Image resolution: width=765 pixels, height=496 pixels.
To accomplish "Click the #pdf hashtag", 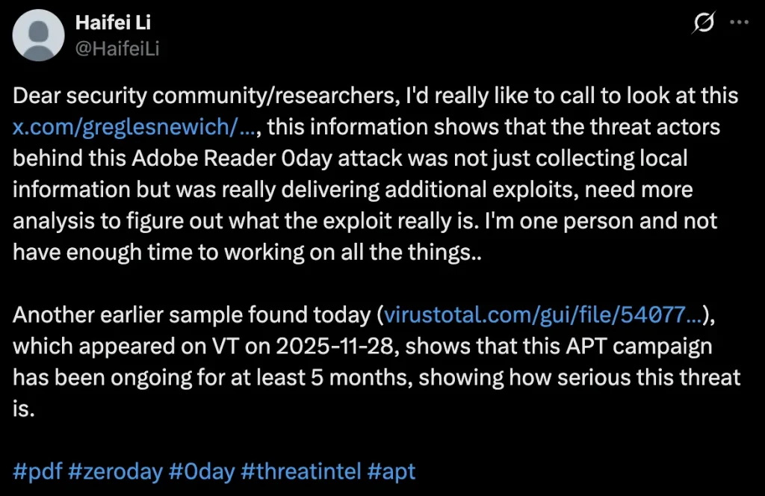I will pyautogui.click(x=37, y=471).
